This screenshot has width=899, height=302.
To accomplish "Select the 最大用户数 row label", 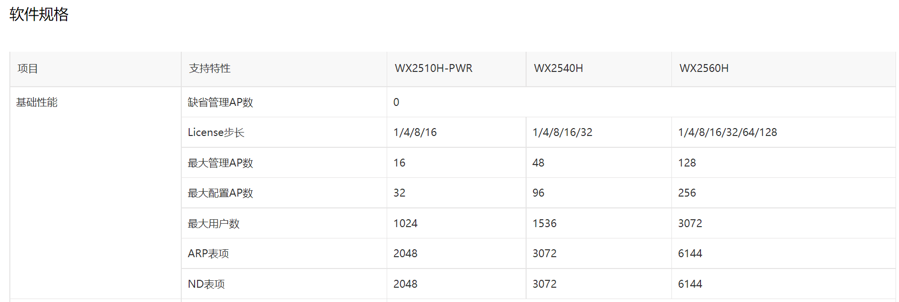I will point(213,224).
